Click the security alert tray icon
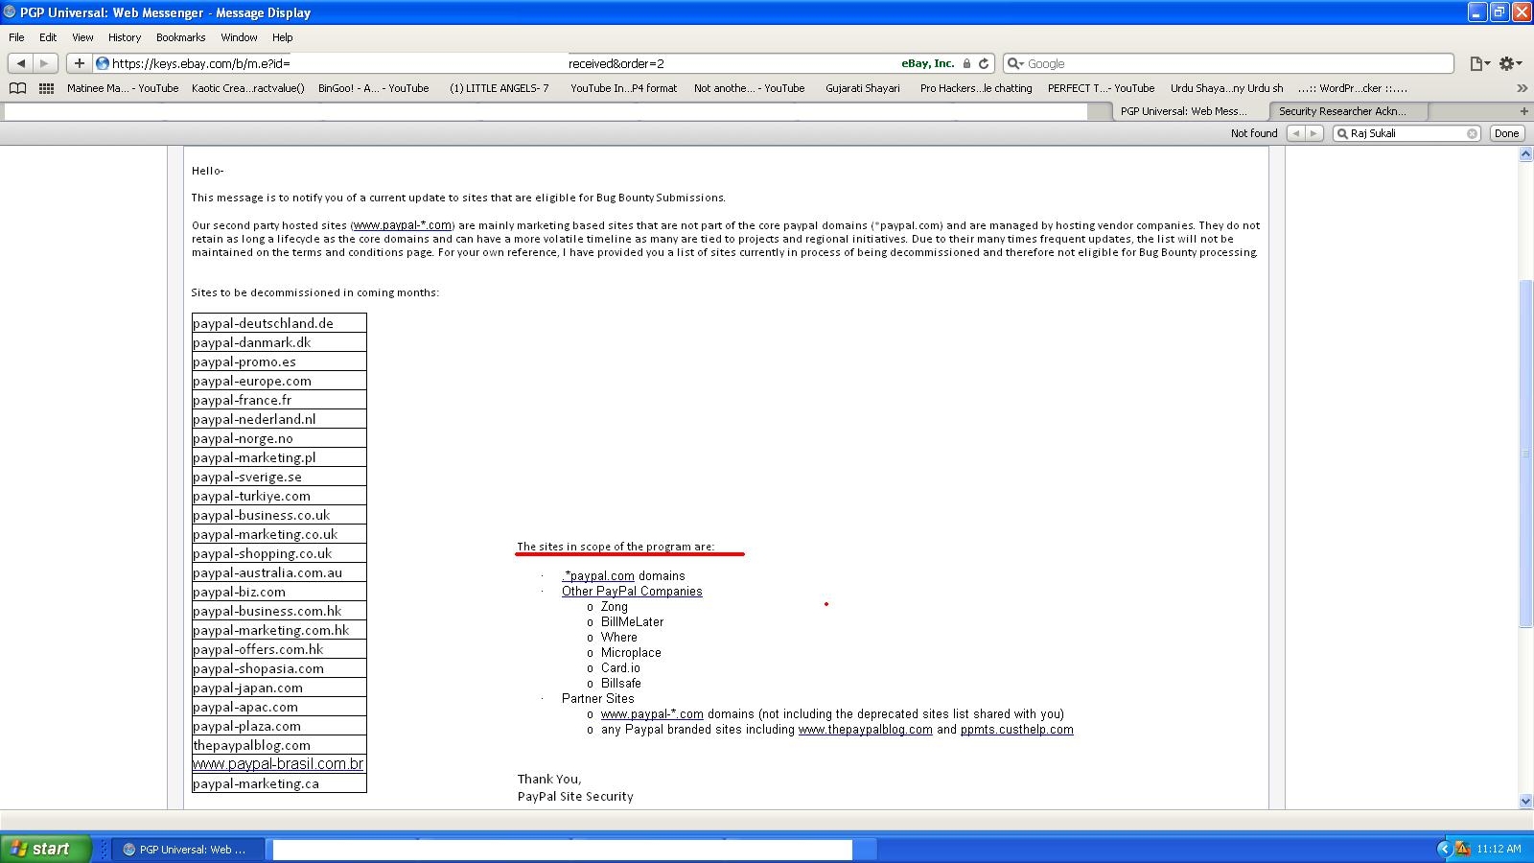The height and width of the screenshot is (863, 1534). click(1462, 849)
